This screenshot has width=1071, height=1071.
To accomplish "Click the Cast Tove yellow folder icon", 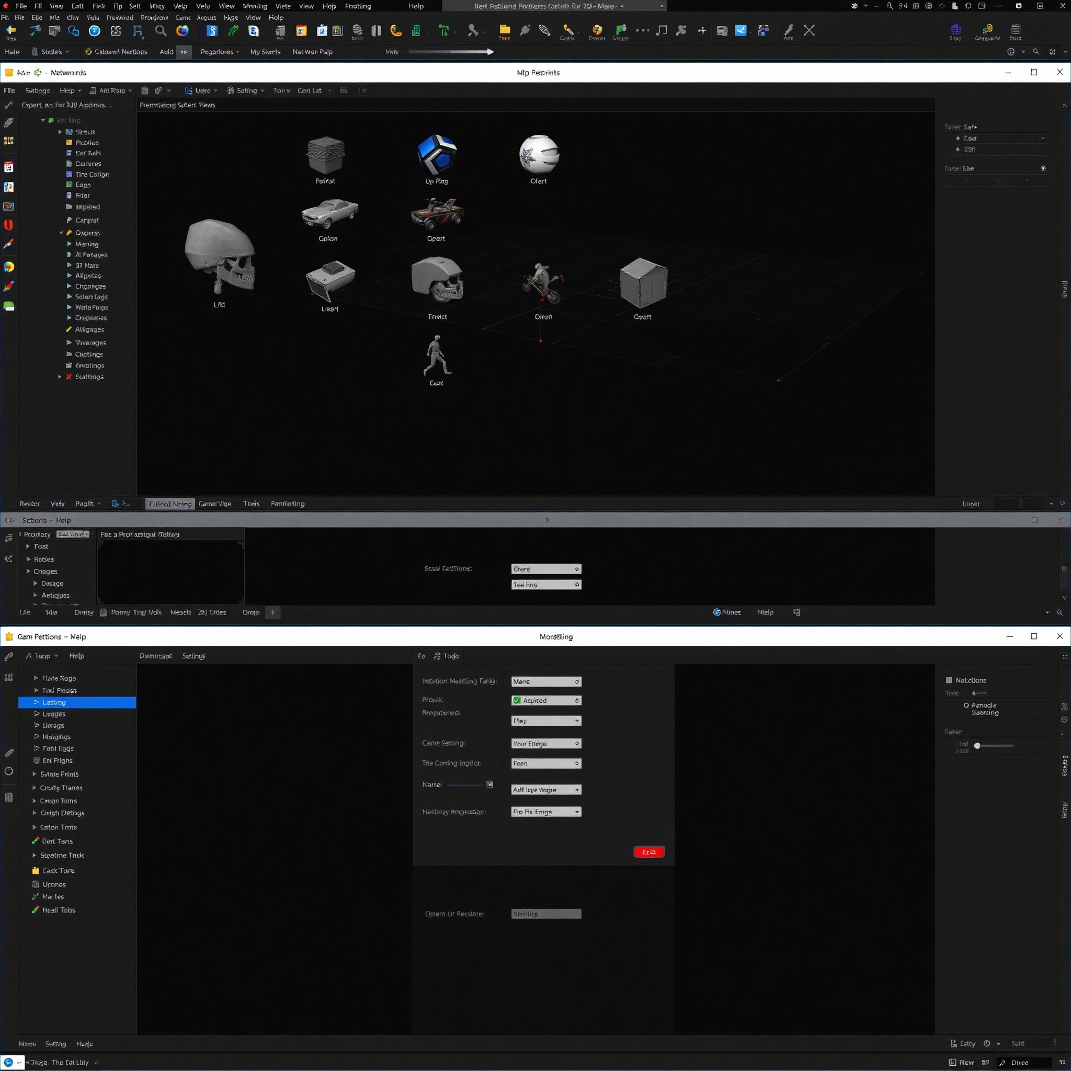I will click(x=37, y=870).
